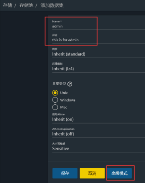The image size is (145, 183).
Task: Select the Mac share type radio button
Action: 55,107
